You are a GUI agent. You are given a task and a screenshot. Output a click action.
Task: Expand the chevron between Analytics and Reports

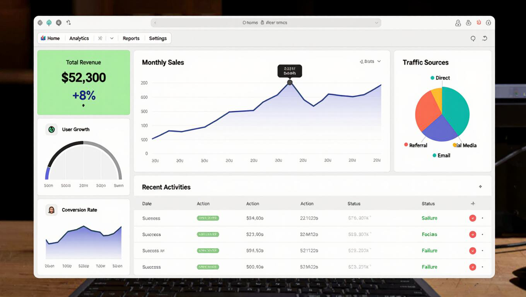pos(112,38)
